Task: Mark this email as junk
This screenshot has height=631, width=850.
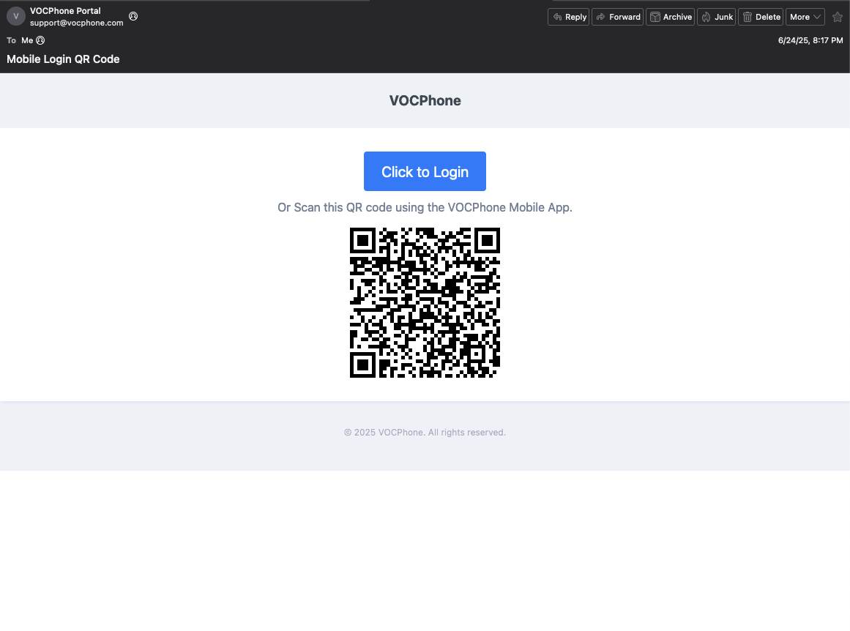Action: [x=716, y=16]
